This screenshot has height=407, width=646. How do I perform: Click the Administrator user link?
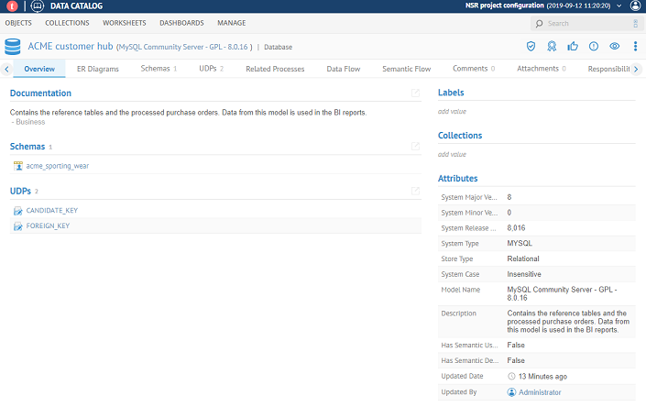click(539, 392)
